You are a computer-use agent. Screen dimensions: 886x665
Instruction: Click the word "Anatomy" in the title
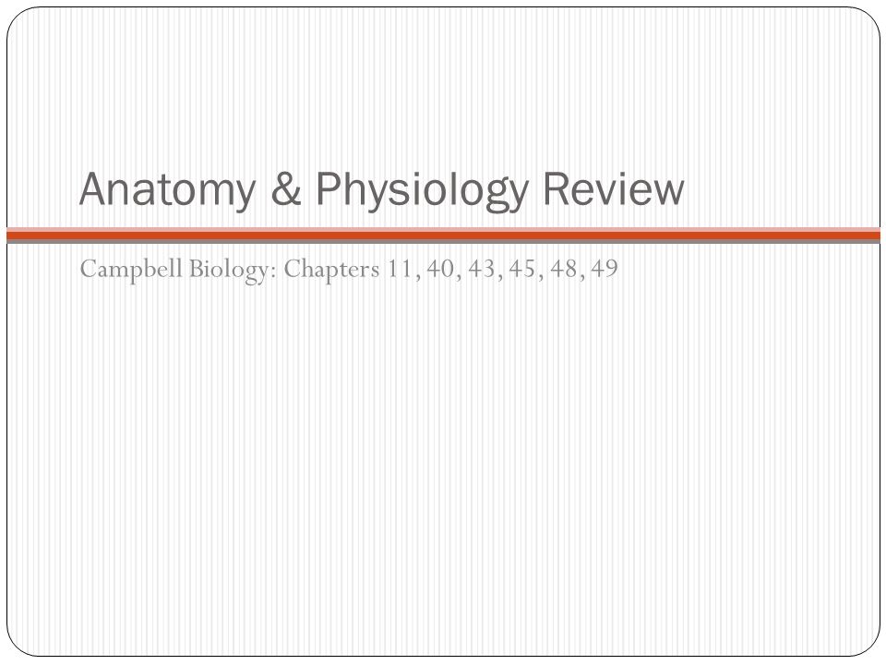168,190
